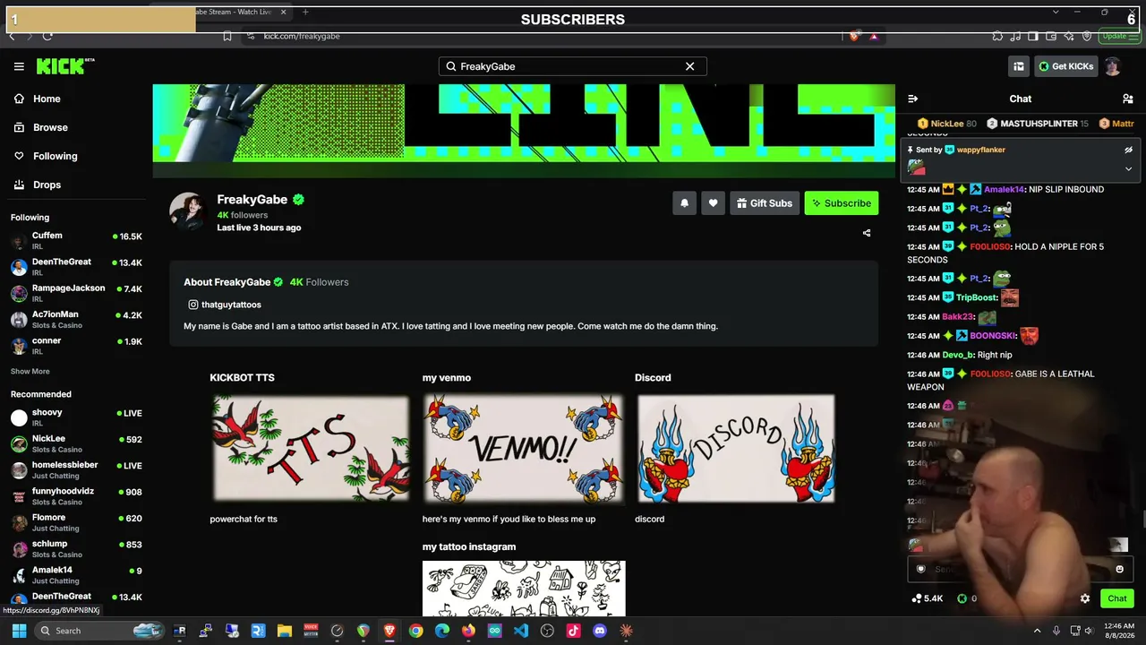Open recommended channel homelessbieber
Viewport: 1146px width, 645px height.
click(76, 470)
